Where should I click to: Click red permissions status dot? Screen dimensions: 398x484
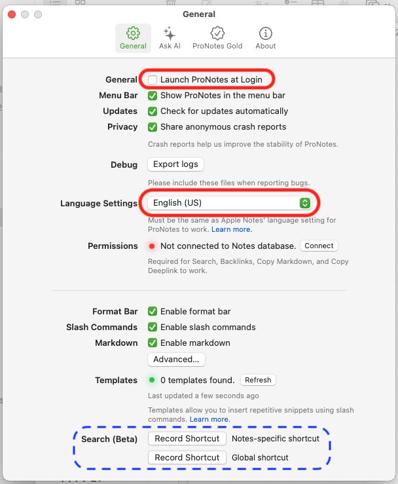(x=152, y=246)
